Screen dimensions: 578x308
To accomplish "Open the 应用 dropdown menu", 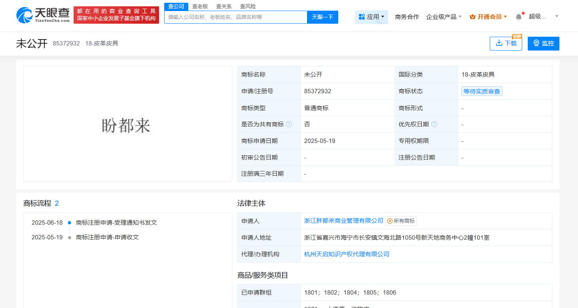I will click(371, 17).
